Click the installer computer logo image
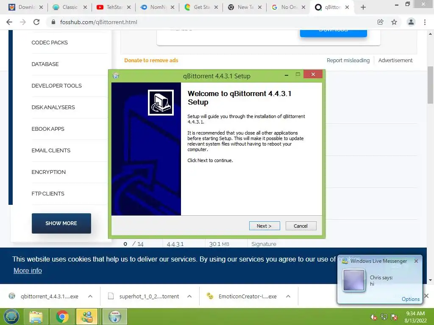This screenshot has height=325, width=434. click(161, 102)
